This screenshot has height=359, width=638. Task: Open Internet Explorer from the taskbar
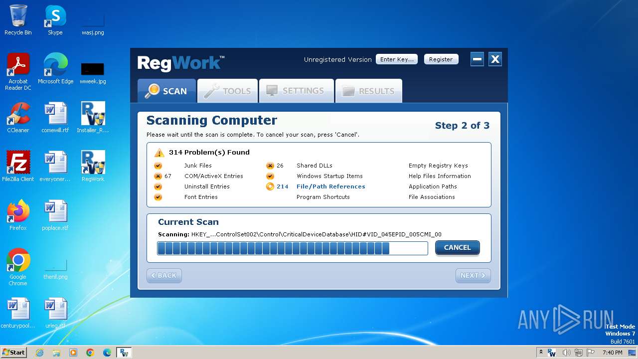click(x=39, y=353)
